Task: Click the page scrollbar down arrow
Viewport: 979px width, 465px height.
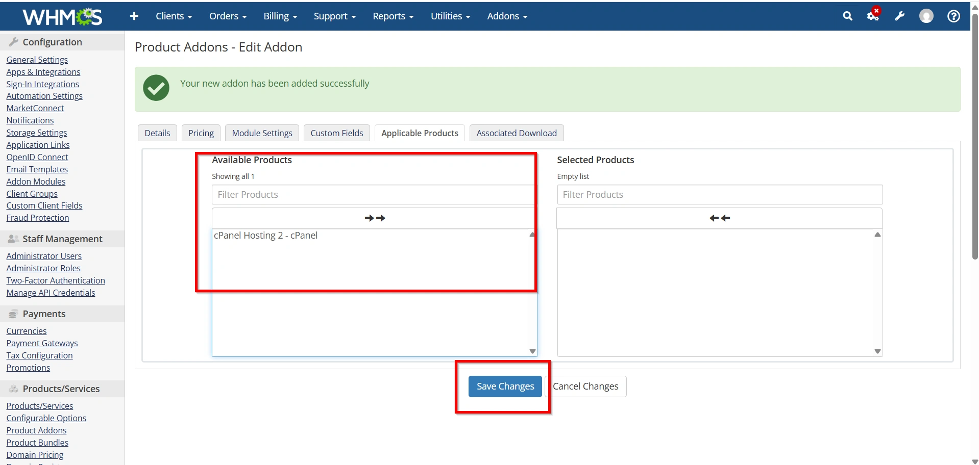Action: (x=974, y=461)
